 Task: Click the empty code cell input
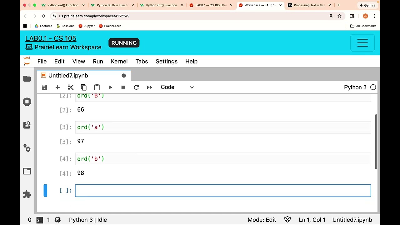coord(223,191)
